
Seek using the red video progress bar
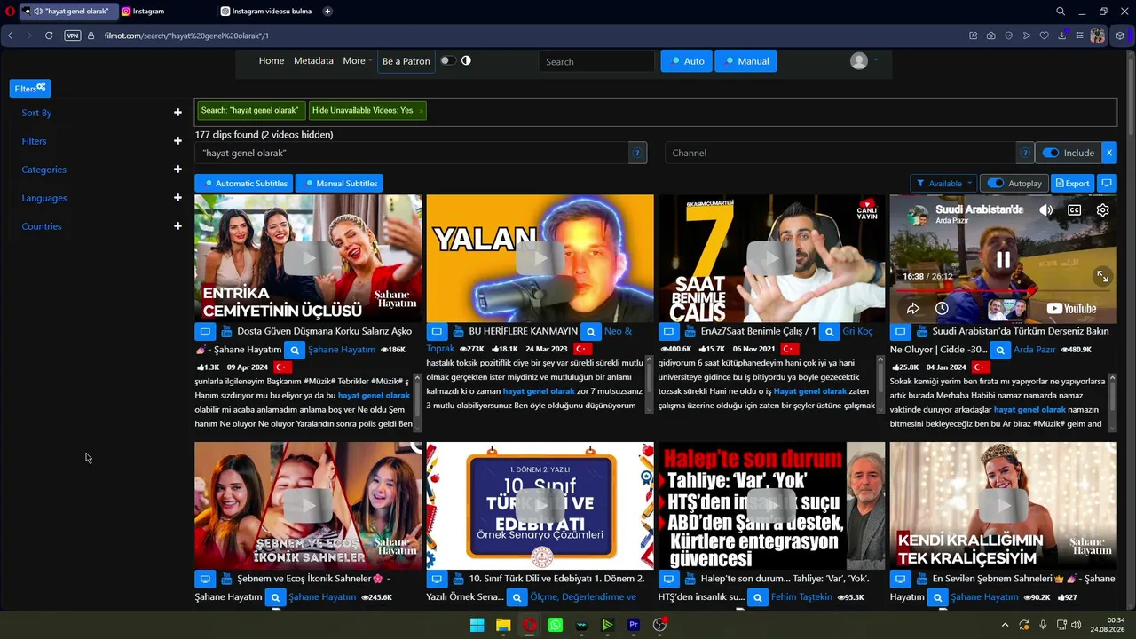1003,290
